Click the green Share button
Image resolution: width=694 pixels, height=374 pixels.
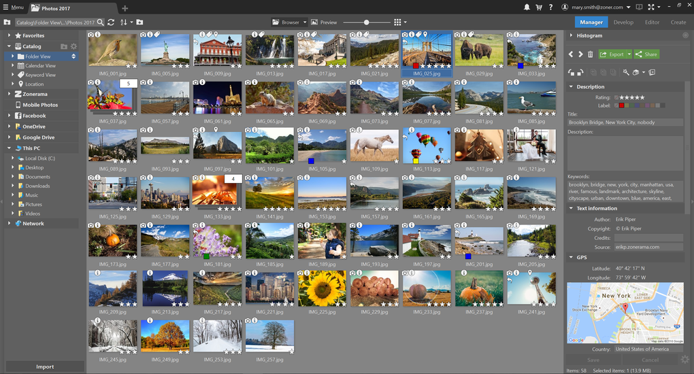click(x=646, y=54)
